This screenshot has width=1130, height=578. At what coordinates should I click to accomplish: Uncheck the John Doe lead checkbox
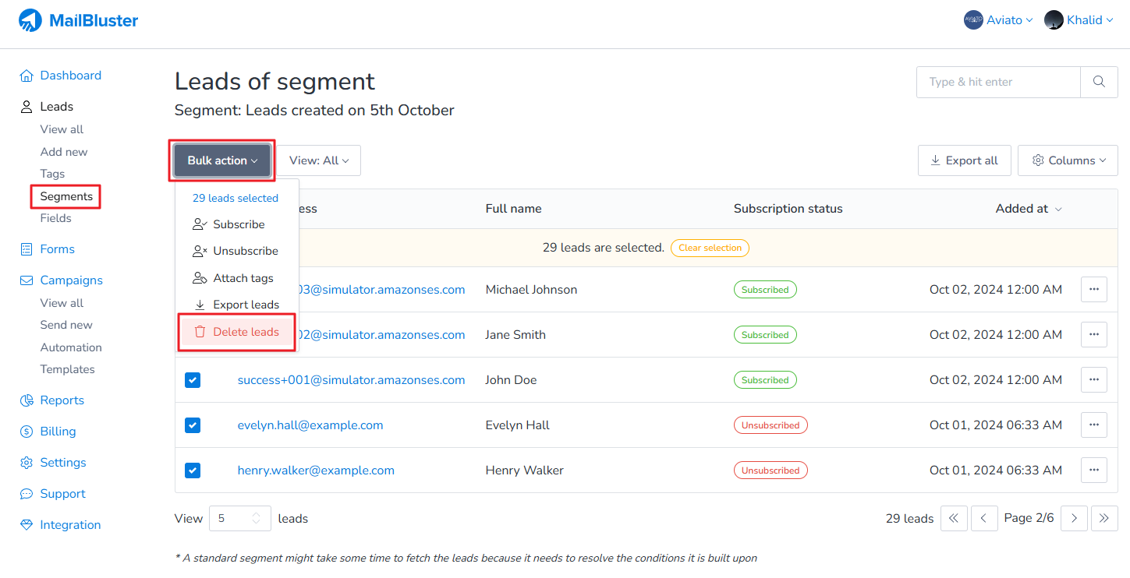click(193, 380)
